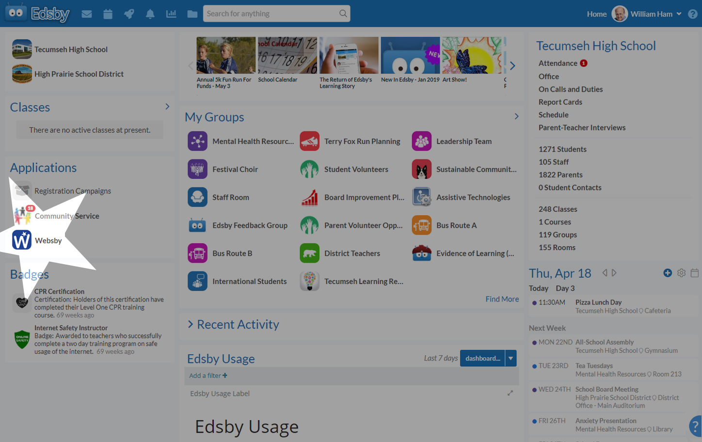702x442 pixels.
Task: Click Add a filter in Edsby Usage
Action: pos(208,376)
